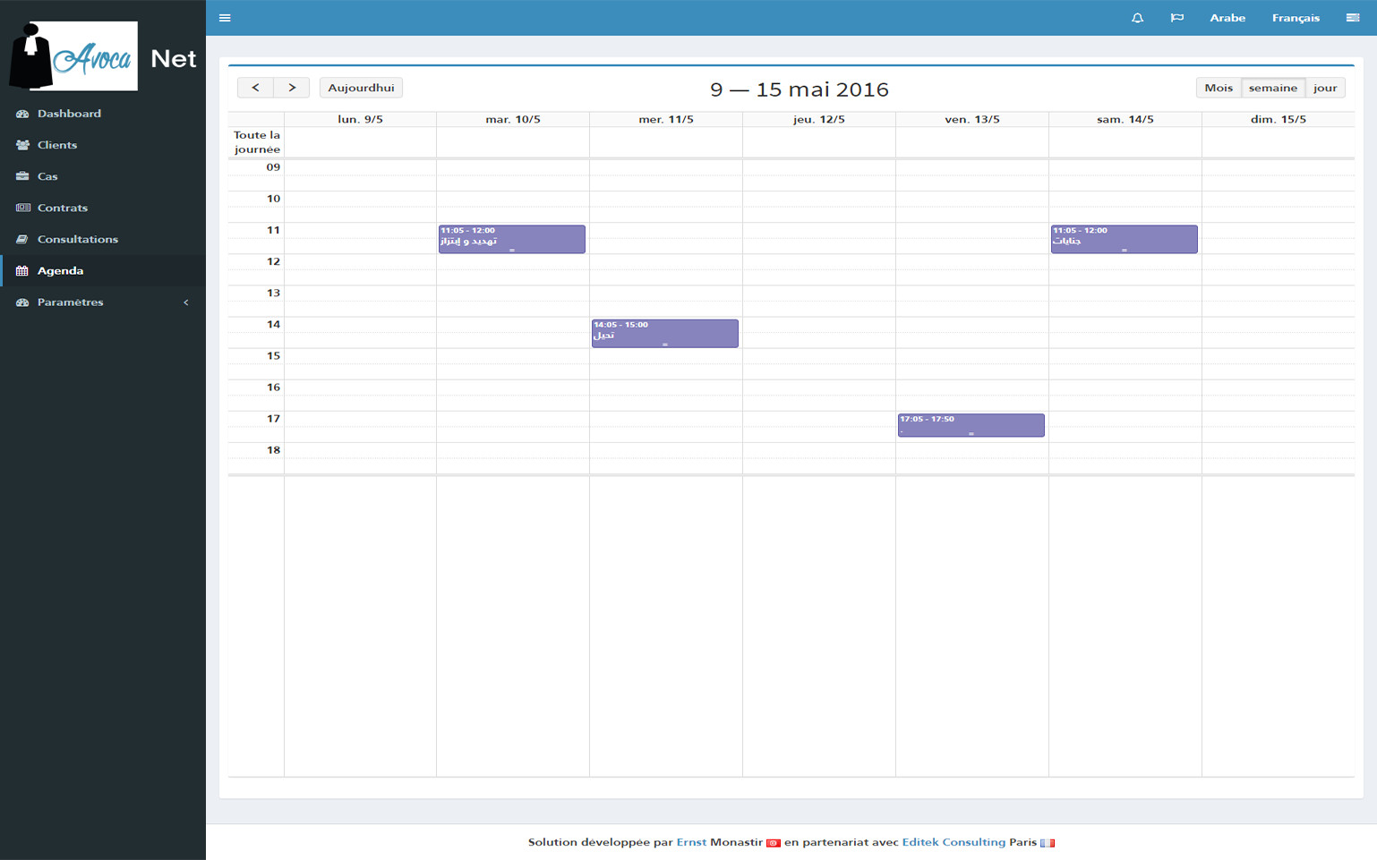Click the Clients people icon
Viewport: 1377px width, 860px height.
point(22,145)
